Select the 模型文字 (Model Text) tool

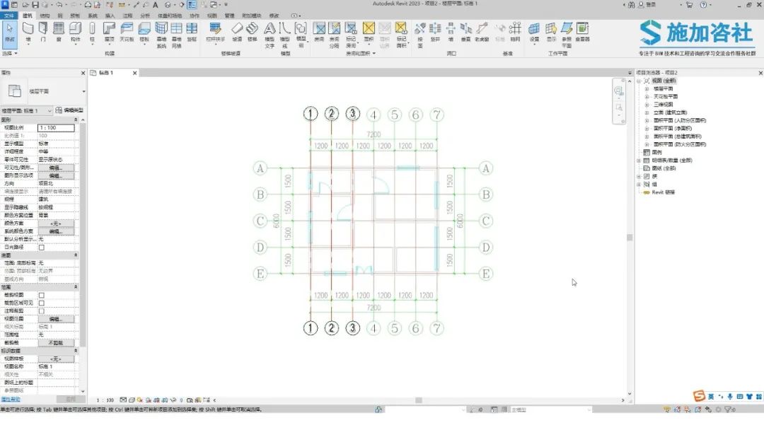tap(270, 35)
